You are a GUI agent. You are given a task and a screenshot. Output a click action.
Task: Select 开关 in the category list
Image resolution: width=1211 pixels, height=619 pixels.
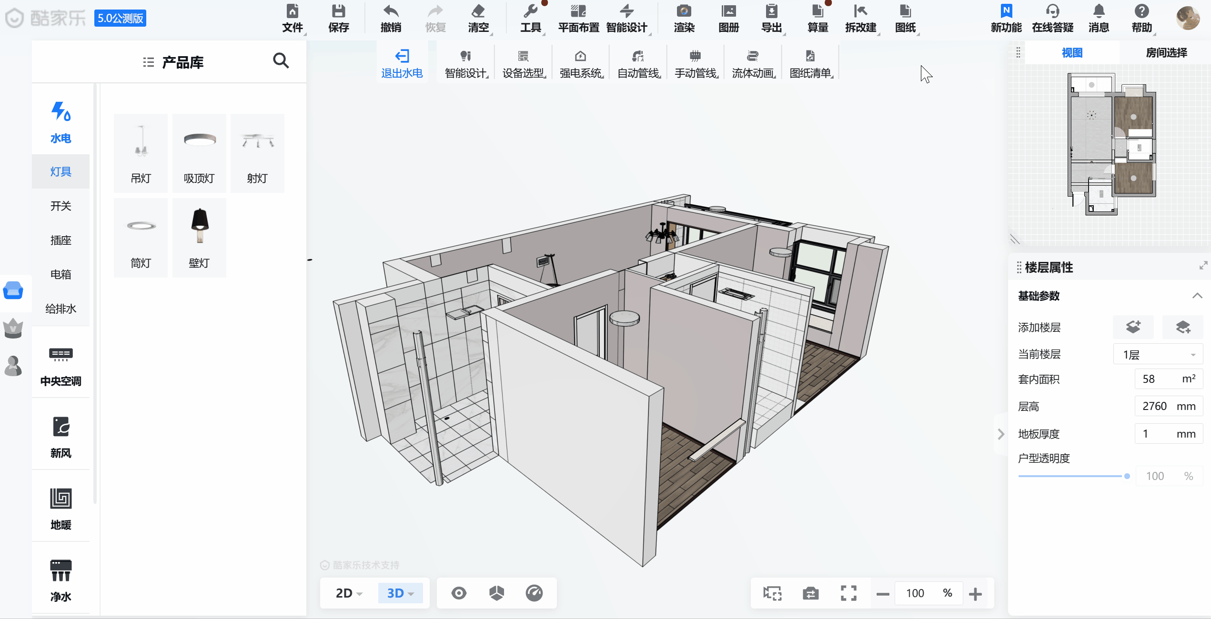pyautogui.click(x=61, y=206)
